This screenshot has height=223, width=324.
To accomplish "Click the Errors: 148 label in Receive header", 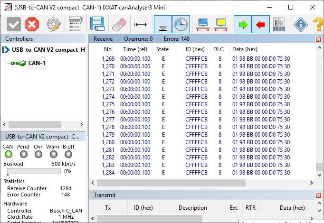I will pos(177,39).
